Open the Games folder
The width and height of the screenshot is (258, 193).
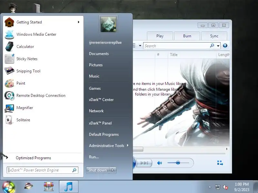click(x=95, y=88)
